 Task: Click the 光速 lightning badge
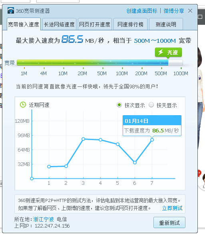(168, 52)
